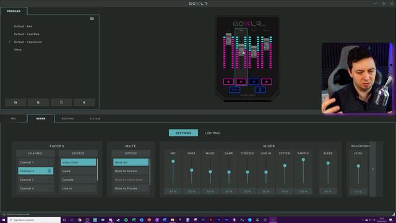Open the Windows Start menu

tap(4, 220)
